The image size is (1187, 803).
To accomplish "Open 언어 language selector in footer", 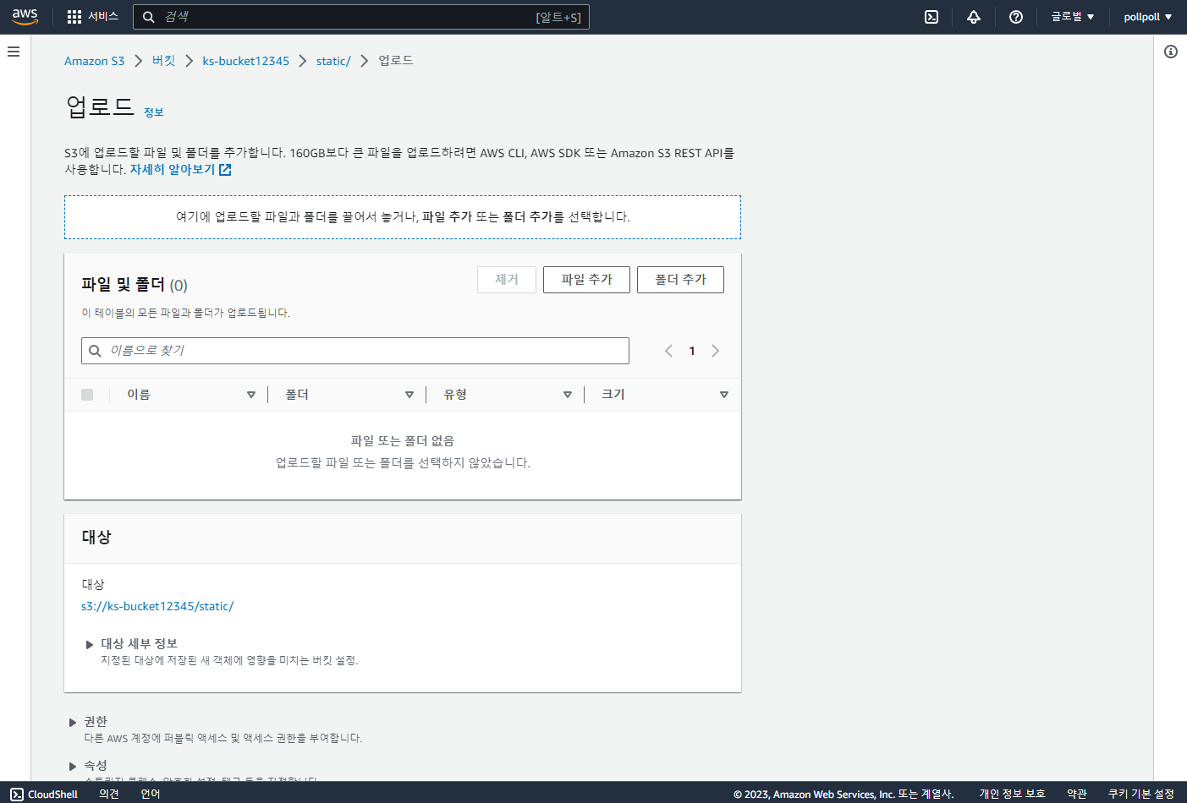I will [151, 794].
